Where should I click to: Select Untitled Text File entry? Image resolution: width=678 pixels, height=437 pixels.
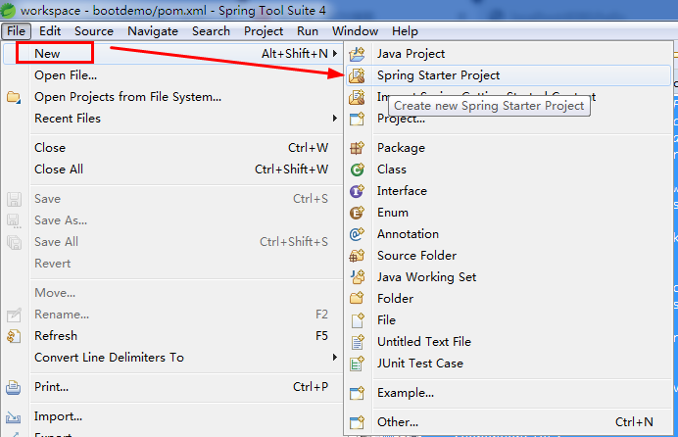click(508, 342)
